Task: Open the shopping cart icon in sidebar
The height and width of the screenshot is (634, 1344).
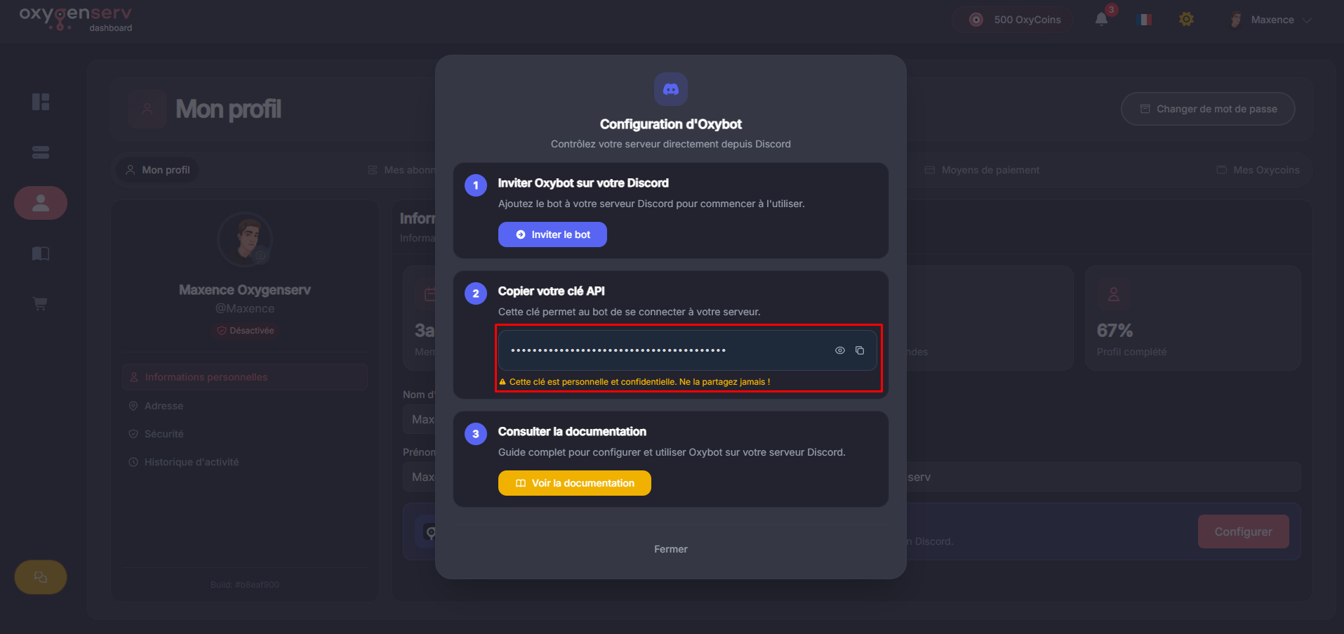Action: 41,304
